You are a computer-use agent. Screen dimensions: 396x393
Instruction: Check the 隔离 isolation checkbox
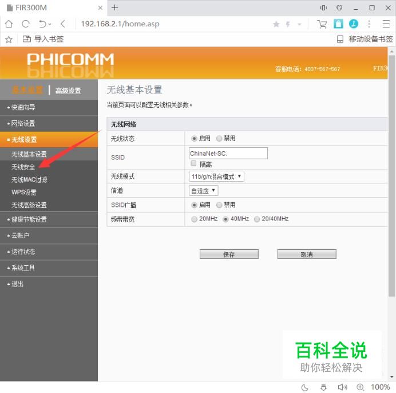click(x=193, y=163)
